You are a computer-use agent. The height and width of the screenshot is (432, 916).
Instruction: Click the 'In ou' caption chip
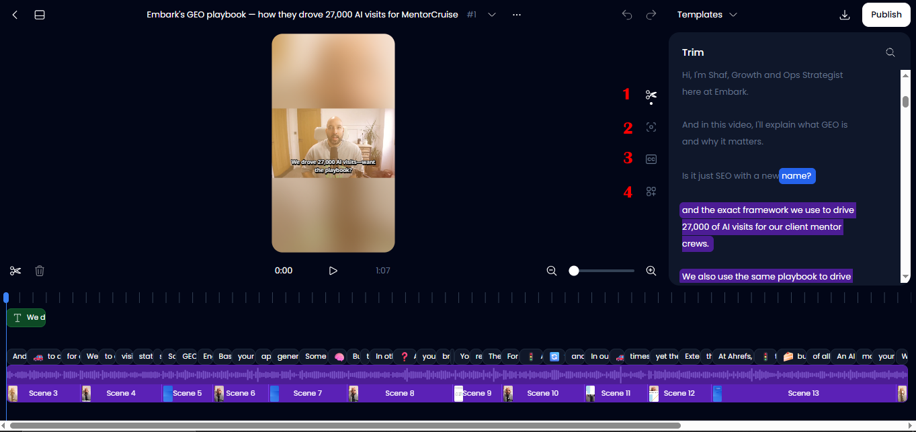pyautogui.click(x=599, y=357)
